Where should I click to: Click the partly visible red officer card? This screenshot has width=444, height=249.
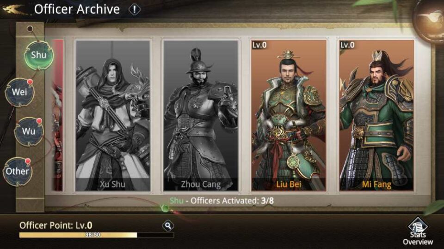(57, 116)
